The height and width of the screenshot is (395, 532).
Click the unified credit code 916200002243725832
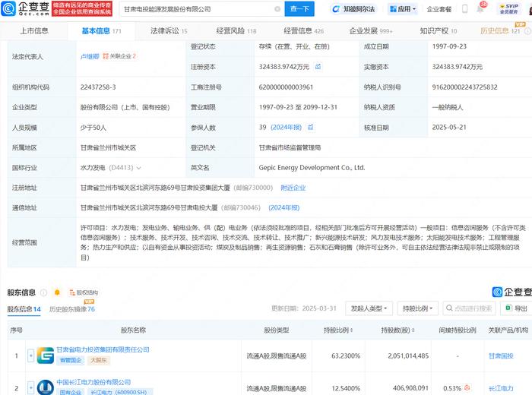464,87
